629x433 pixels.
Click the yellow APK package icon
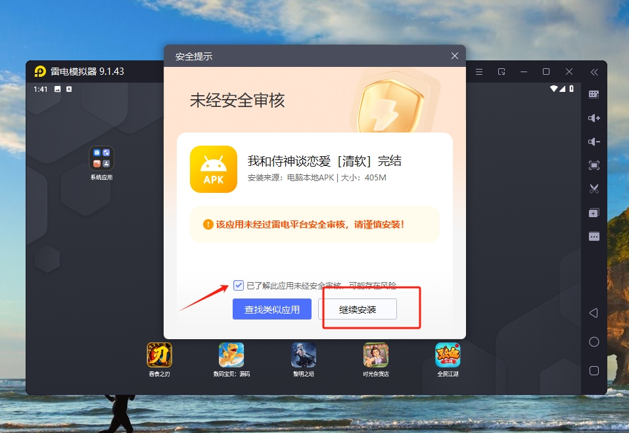click(x=214, y=169)
